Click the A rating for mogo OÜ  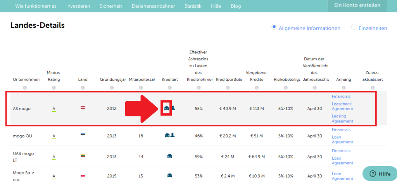click(54, 136)
